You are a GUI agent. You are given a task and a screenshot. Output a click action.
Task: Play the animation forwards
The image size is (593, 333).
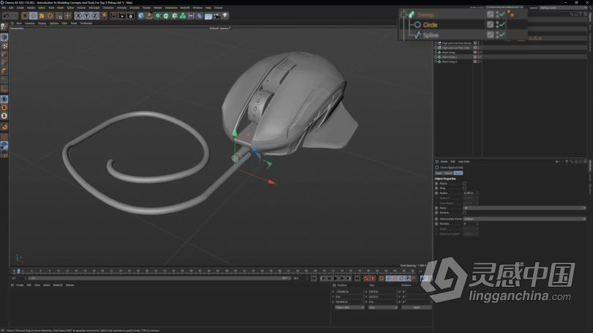tap(335, 279)
